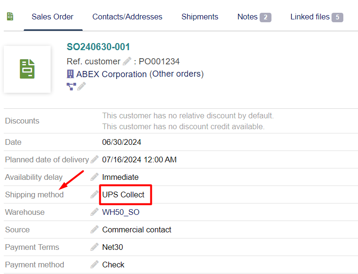Open the Other orders link
358x274 pixels.
[176, 74]
